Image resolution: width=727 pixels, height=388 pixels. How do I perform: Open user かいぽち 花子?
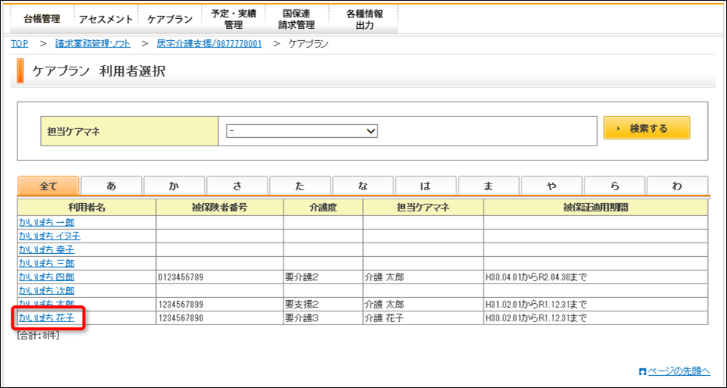click(x=46, y=318)
